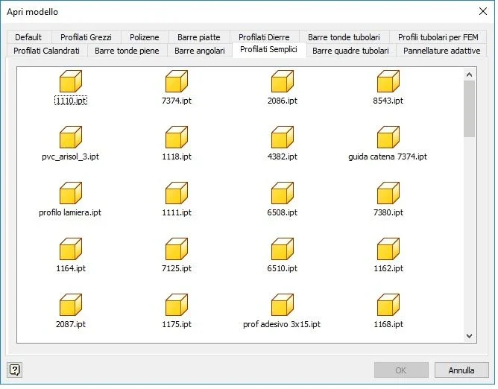Choose the 1162.ipt part icon

click(388, 250)
